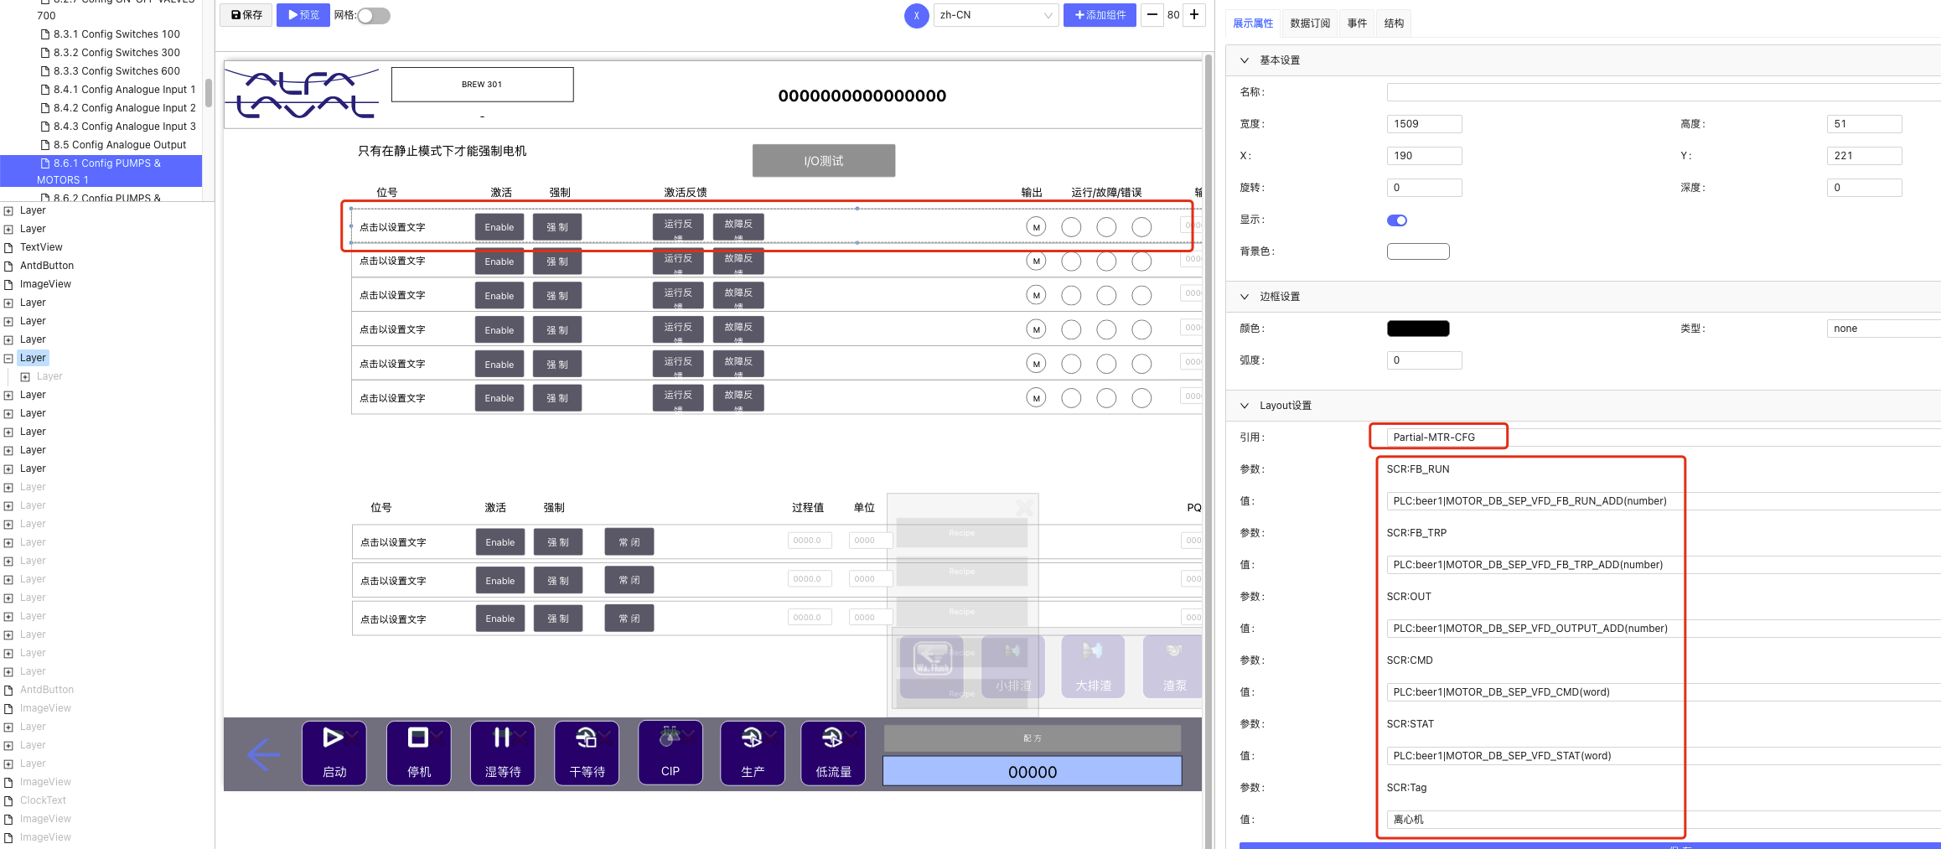
Task: Click the blue back arrow icon
Action: pyautogui.click(x=263, y=754)
